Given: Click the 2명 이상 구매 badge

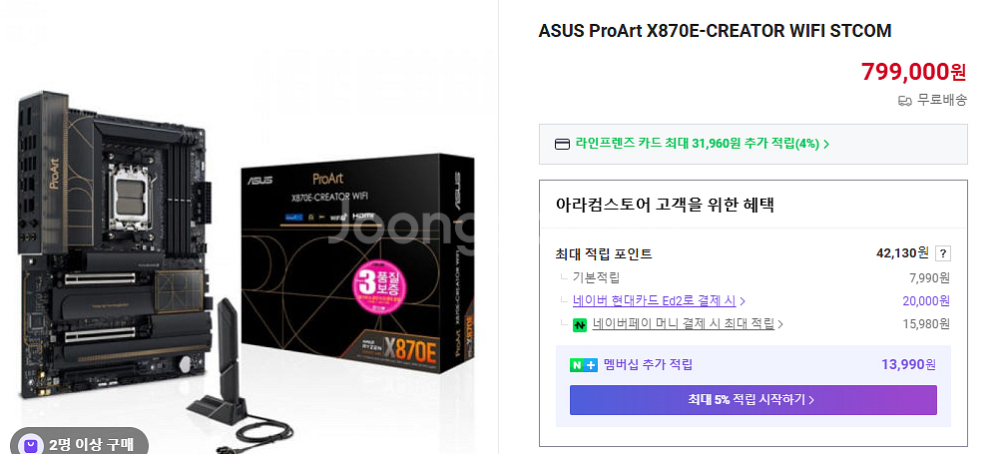Looking at the screenshot, I should click(x=79, y=444).
